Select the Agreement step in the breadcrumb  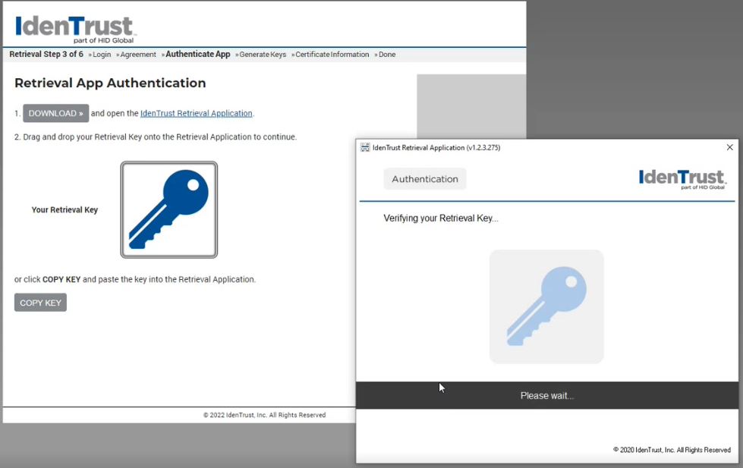tap(138, 55)
